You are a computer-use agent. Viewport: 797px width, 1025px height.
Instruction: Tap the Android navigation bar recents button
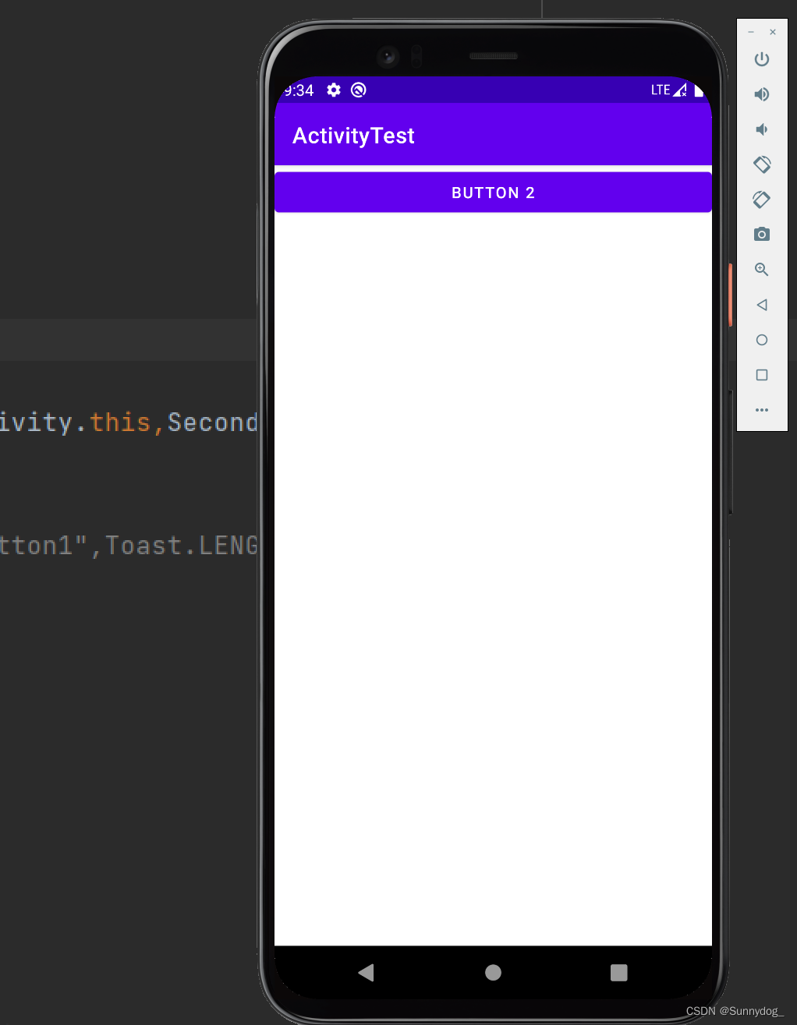tap(619, 972)
